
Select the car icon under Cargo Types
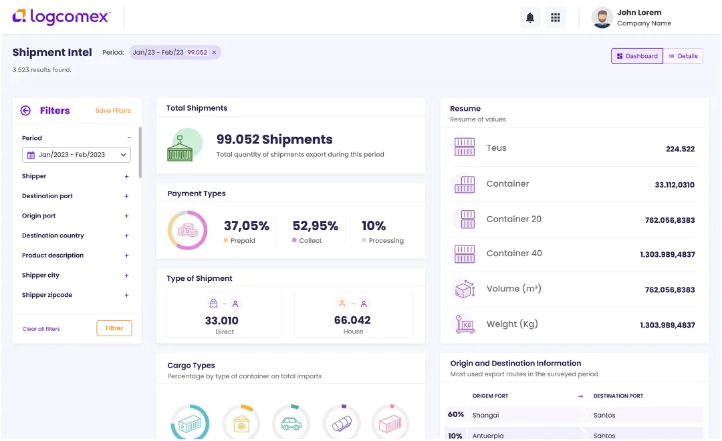291,423
